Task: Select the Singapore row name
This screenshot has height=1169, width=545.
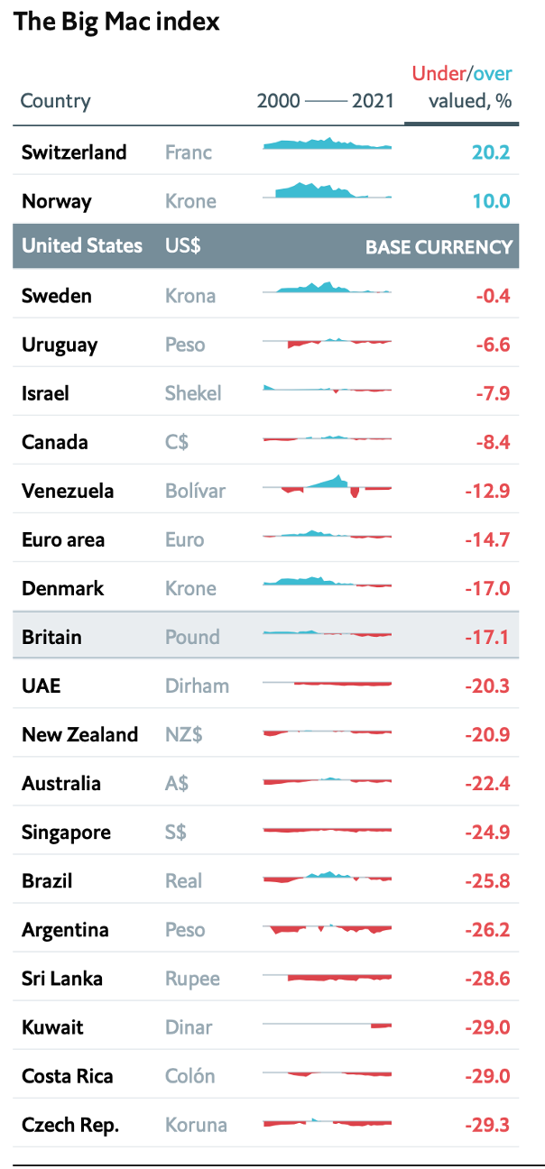Action: tap(66, 833)
